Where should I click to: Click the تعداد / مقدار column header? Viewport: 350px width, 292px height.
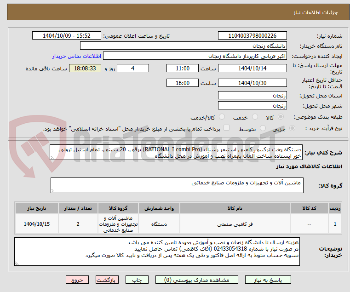click(x=78, y=208)
